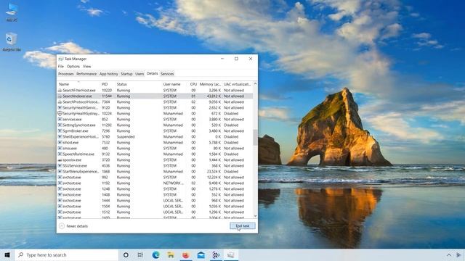Click the SecurityHealthSystray shield icon
The width and height of the screenshot is (465, 261).
pos(60,113)
